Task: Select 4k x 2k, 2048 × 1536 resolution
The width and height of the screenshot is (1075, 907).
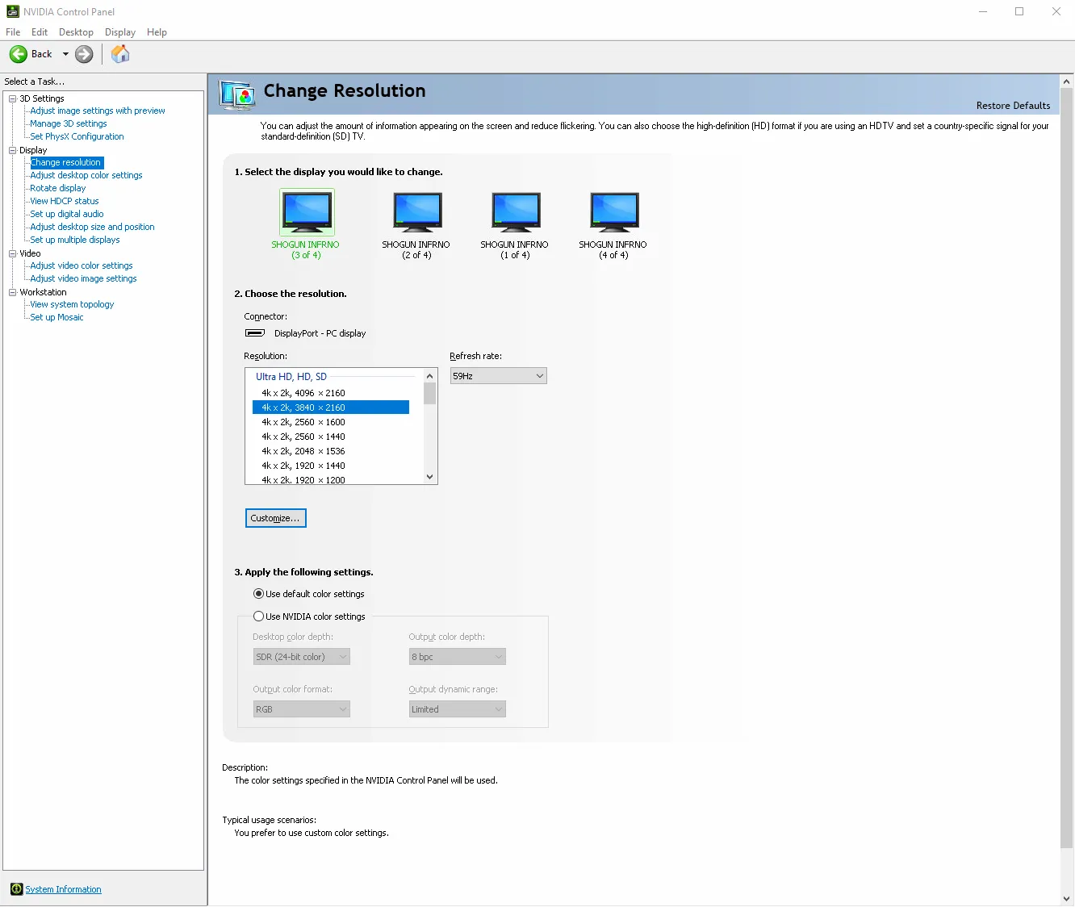Action: [x=331, y=451]
